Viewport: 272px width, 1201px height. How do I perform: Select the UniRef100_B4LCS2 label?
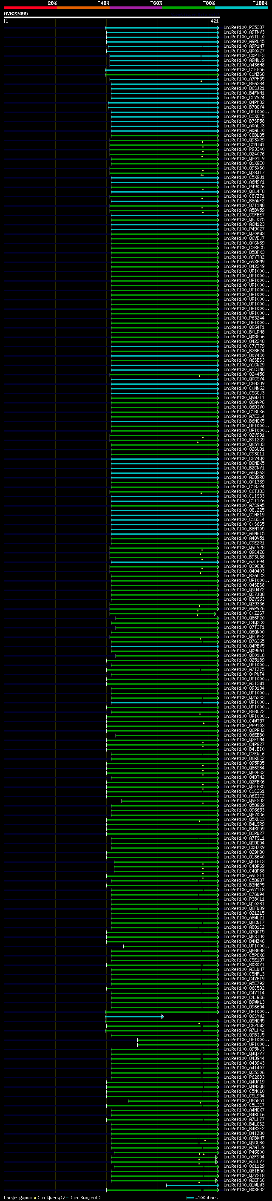coord(244,1124)
